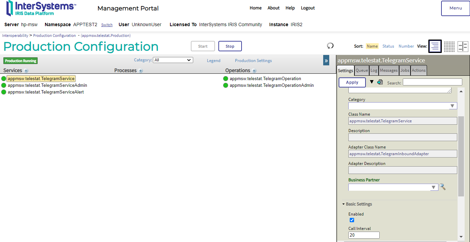Screen dimensions: 470x242
Task: Click the Class Name field
Action: pos(403,121)
